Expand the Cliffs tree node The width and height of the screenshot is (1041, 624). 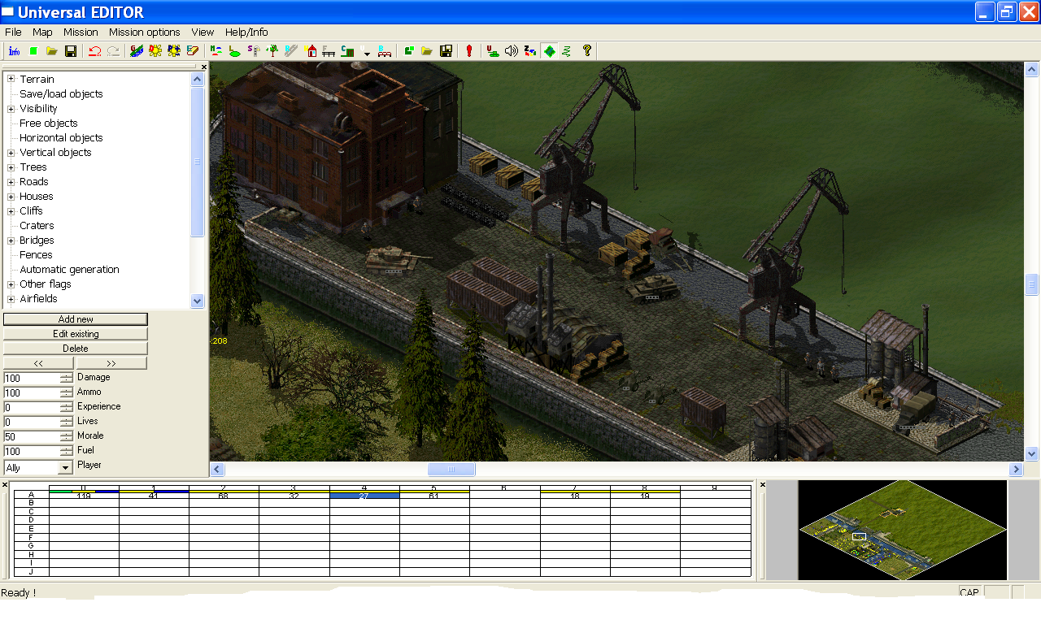(x=11, y=210)
